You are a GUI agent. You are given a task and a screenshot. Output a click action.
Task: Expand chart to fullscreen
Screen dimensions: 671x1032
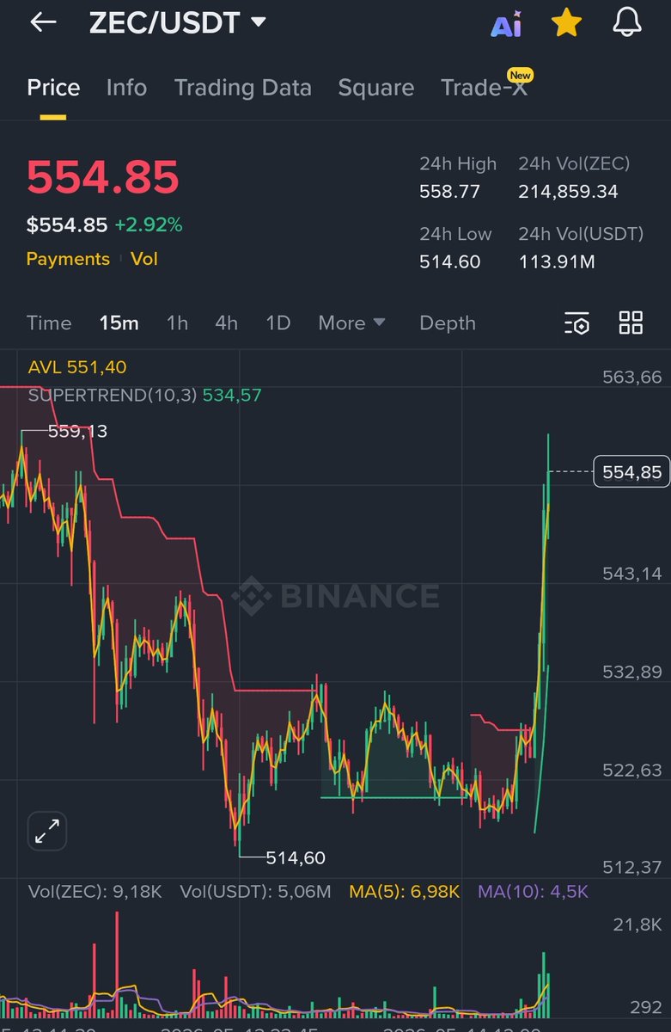[46, 831]
